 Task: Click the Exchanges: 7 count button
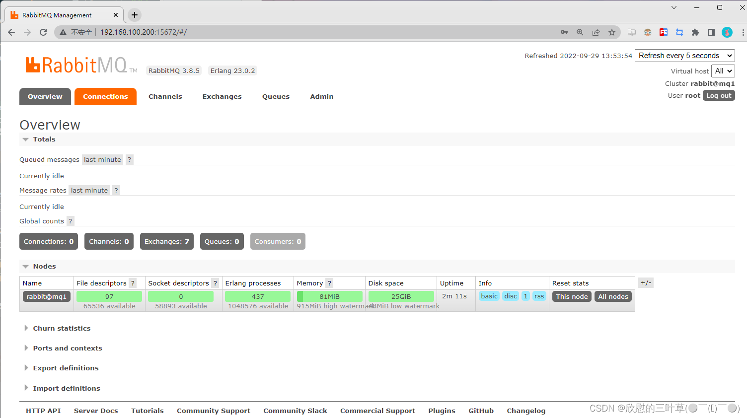point(167,241)
